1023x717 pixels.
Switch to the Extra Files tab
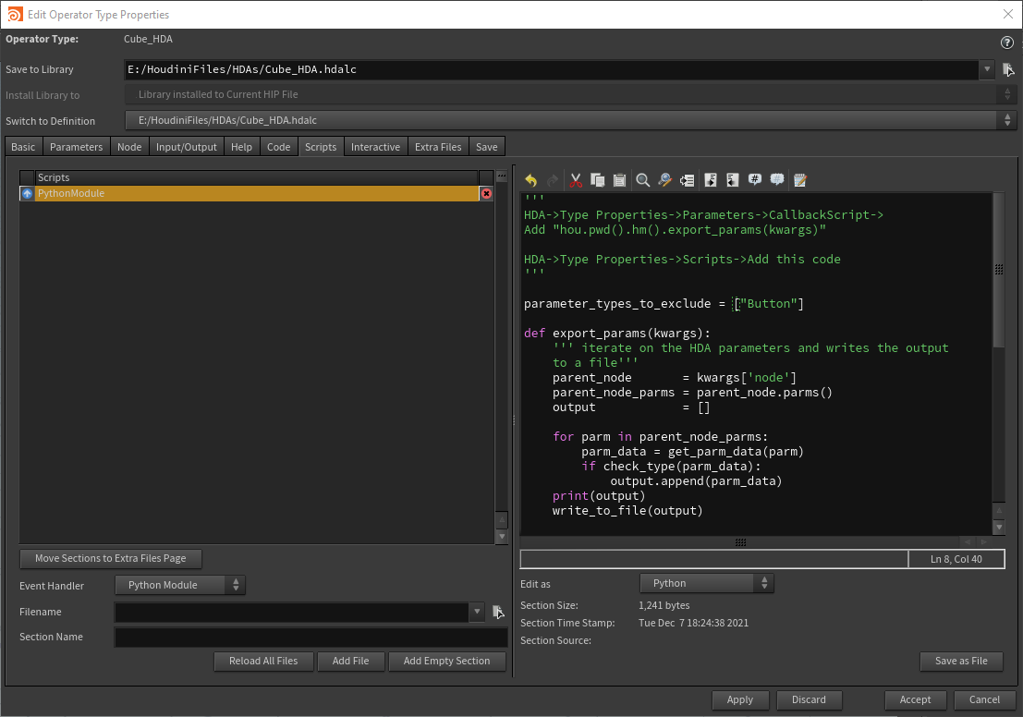coord(438,147)
